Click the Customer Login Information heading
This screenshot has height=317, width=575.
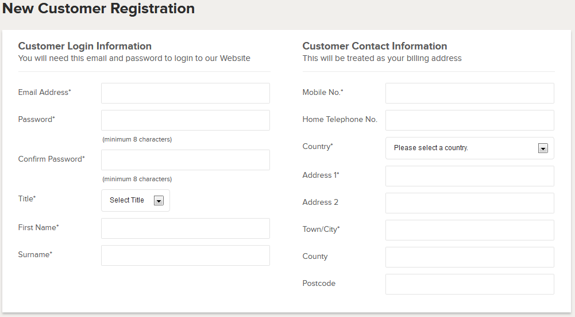pyautogui.click(x=84, y=46)
